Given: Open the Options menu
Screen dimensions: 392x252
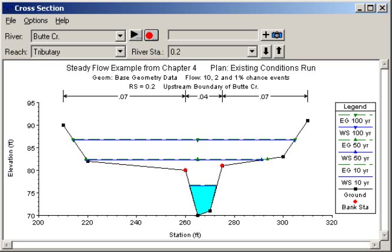Looking at the screenshot, I should pyautogui.click(x=35, y=21).
